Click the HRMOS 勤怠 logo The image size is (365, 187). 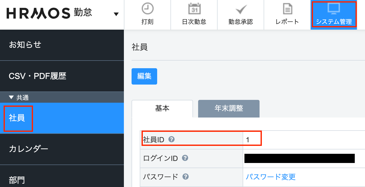[49, 13]
